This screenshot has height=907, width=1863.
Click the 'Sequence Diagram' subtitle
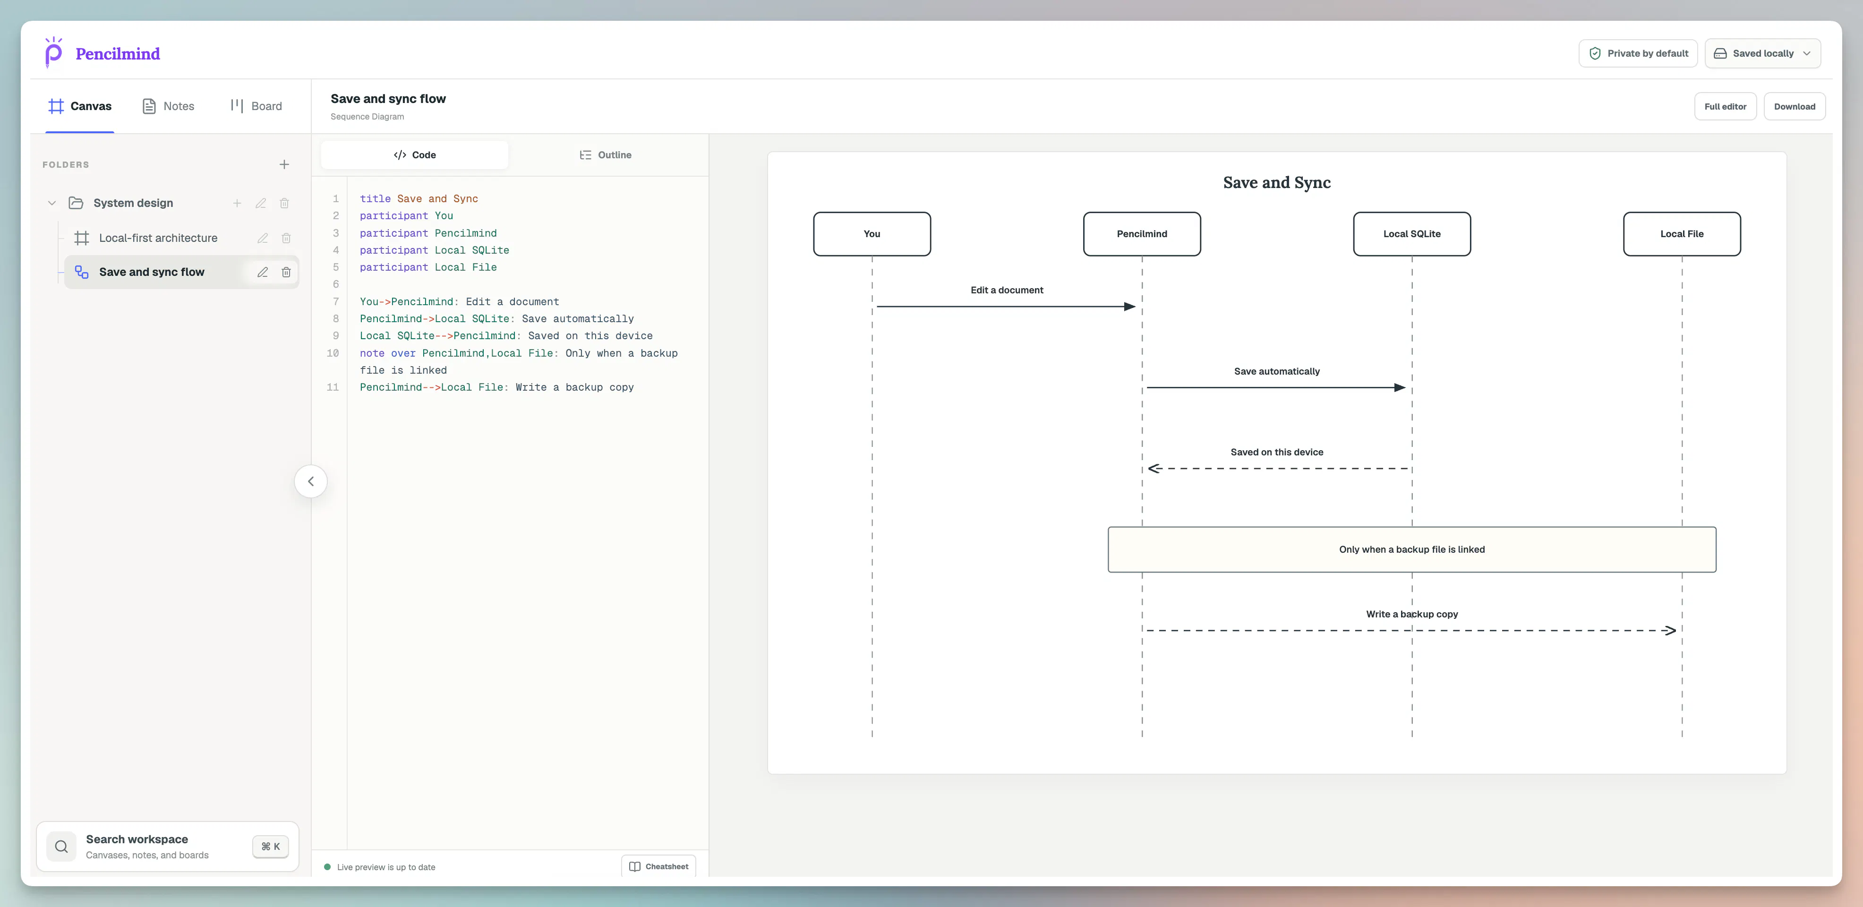pyautogui.click(x=367, y=117)
